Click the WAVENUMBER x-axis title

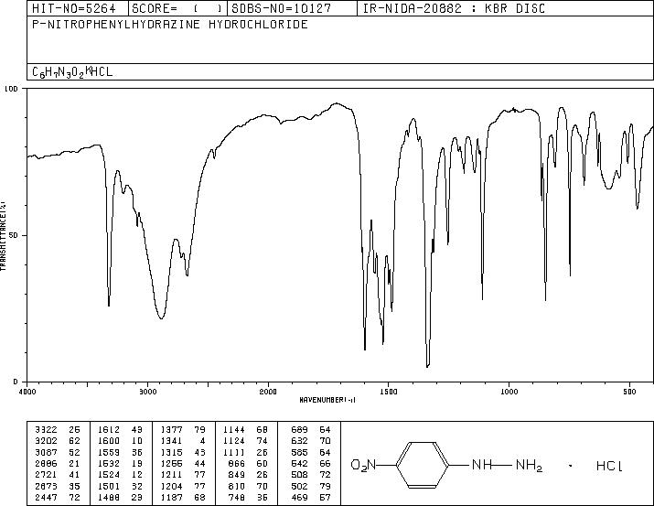pos(327,400)
